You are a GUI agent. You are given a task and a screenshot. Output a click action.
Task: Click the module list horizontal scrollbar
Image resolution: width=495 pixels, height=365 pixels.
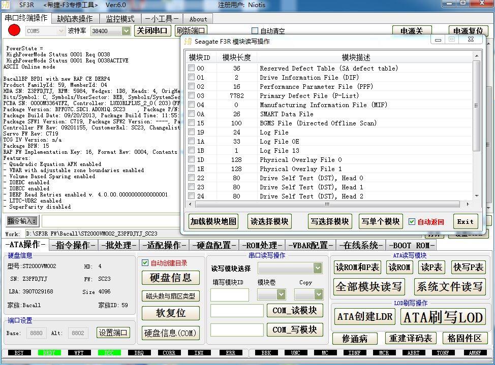pyautogui.click(x=328, y=204)
